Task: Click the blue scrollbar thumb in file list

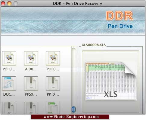Action: [x=74, y=109]
